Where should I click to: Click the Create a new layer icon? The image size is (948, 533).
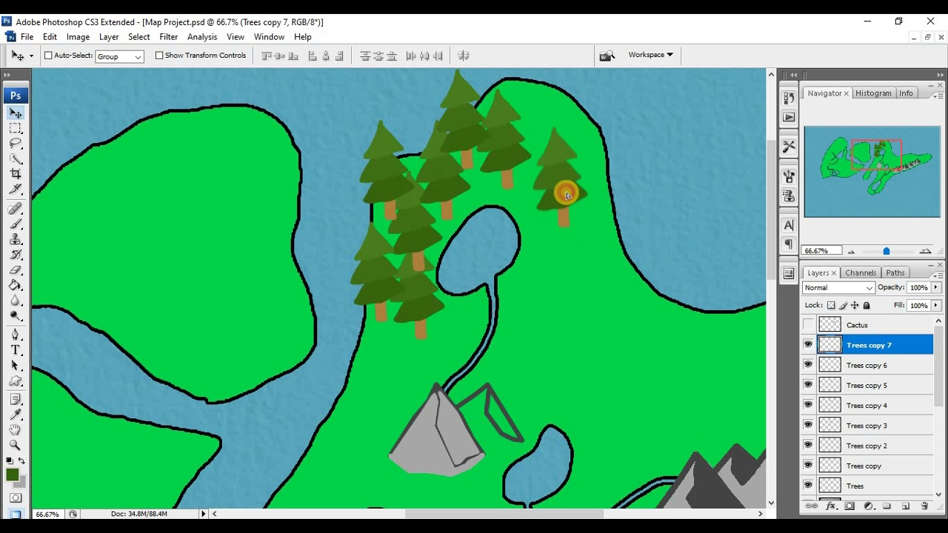pos(906,506)
